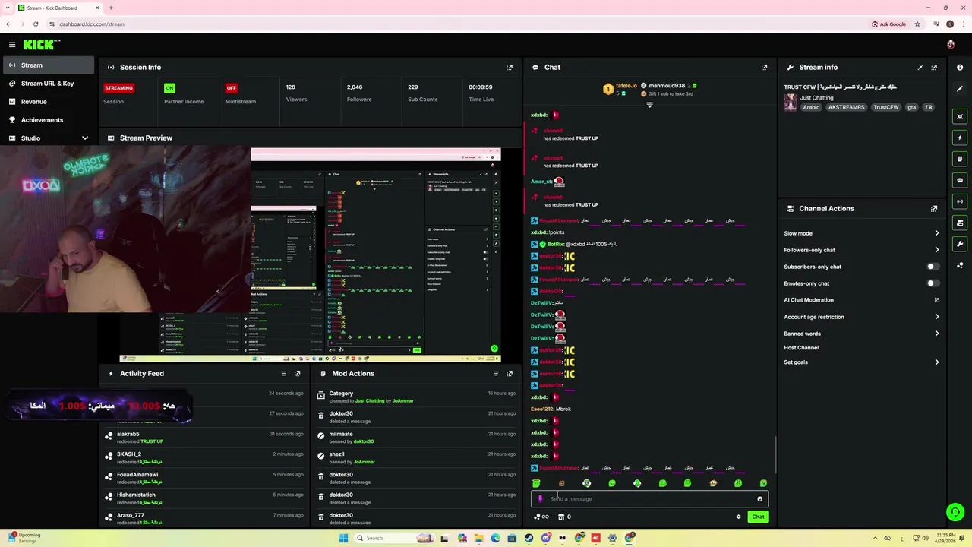
Task: Open Windows Start menu
Action: [x=343, y=538]
